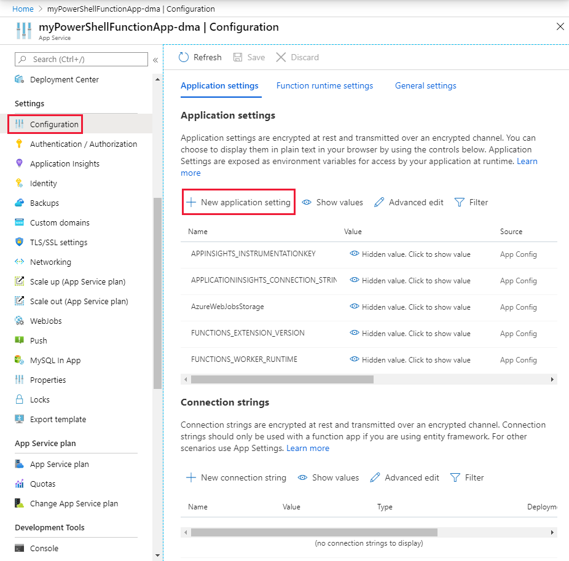Open Filter for application settings

coord(471,202)
